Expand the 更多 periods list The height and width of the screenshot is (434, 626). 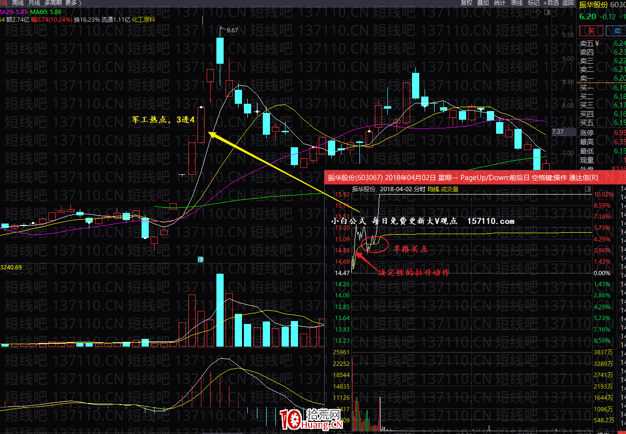73,3
